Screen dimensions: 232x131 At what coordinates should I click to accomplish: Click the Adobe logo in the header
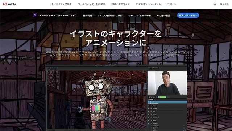pyautogui.click(x=10, y=4)
